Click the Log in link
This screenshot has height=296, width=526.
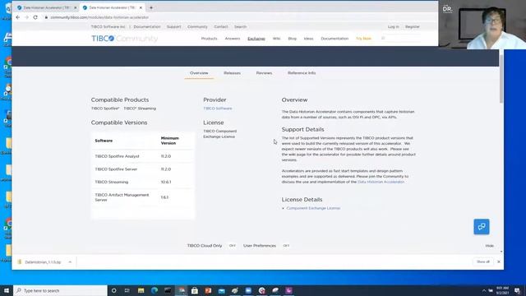pos(394,26)
